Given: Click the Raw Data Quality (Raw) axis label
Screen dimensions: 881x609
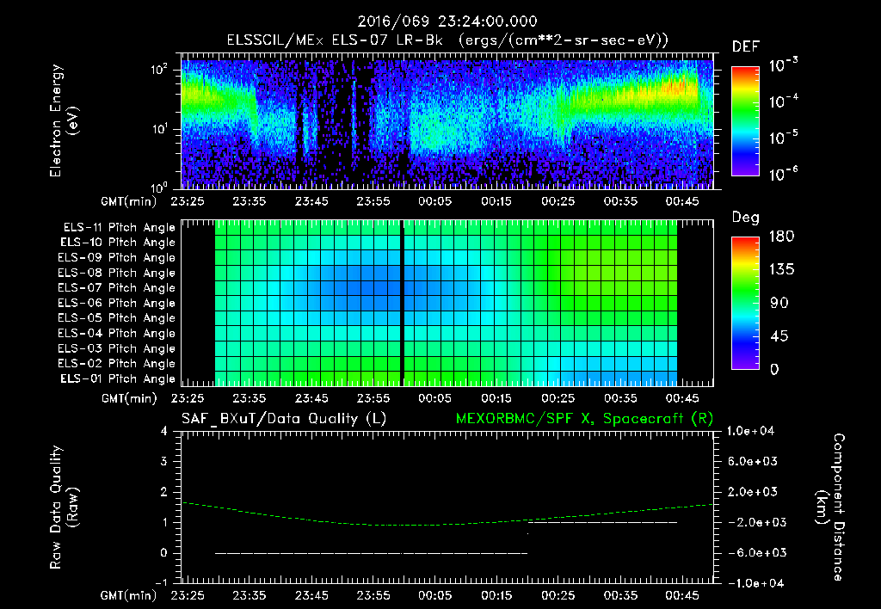Looking at the screenshot, I should (x=64, y=507).
